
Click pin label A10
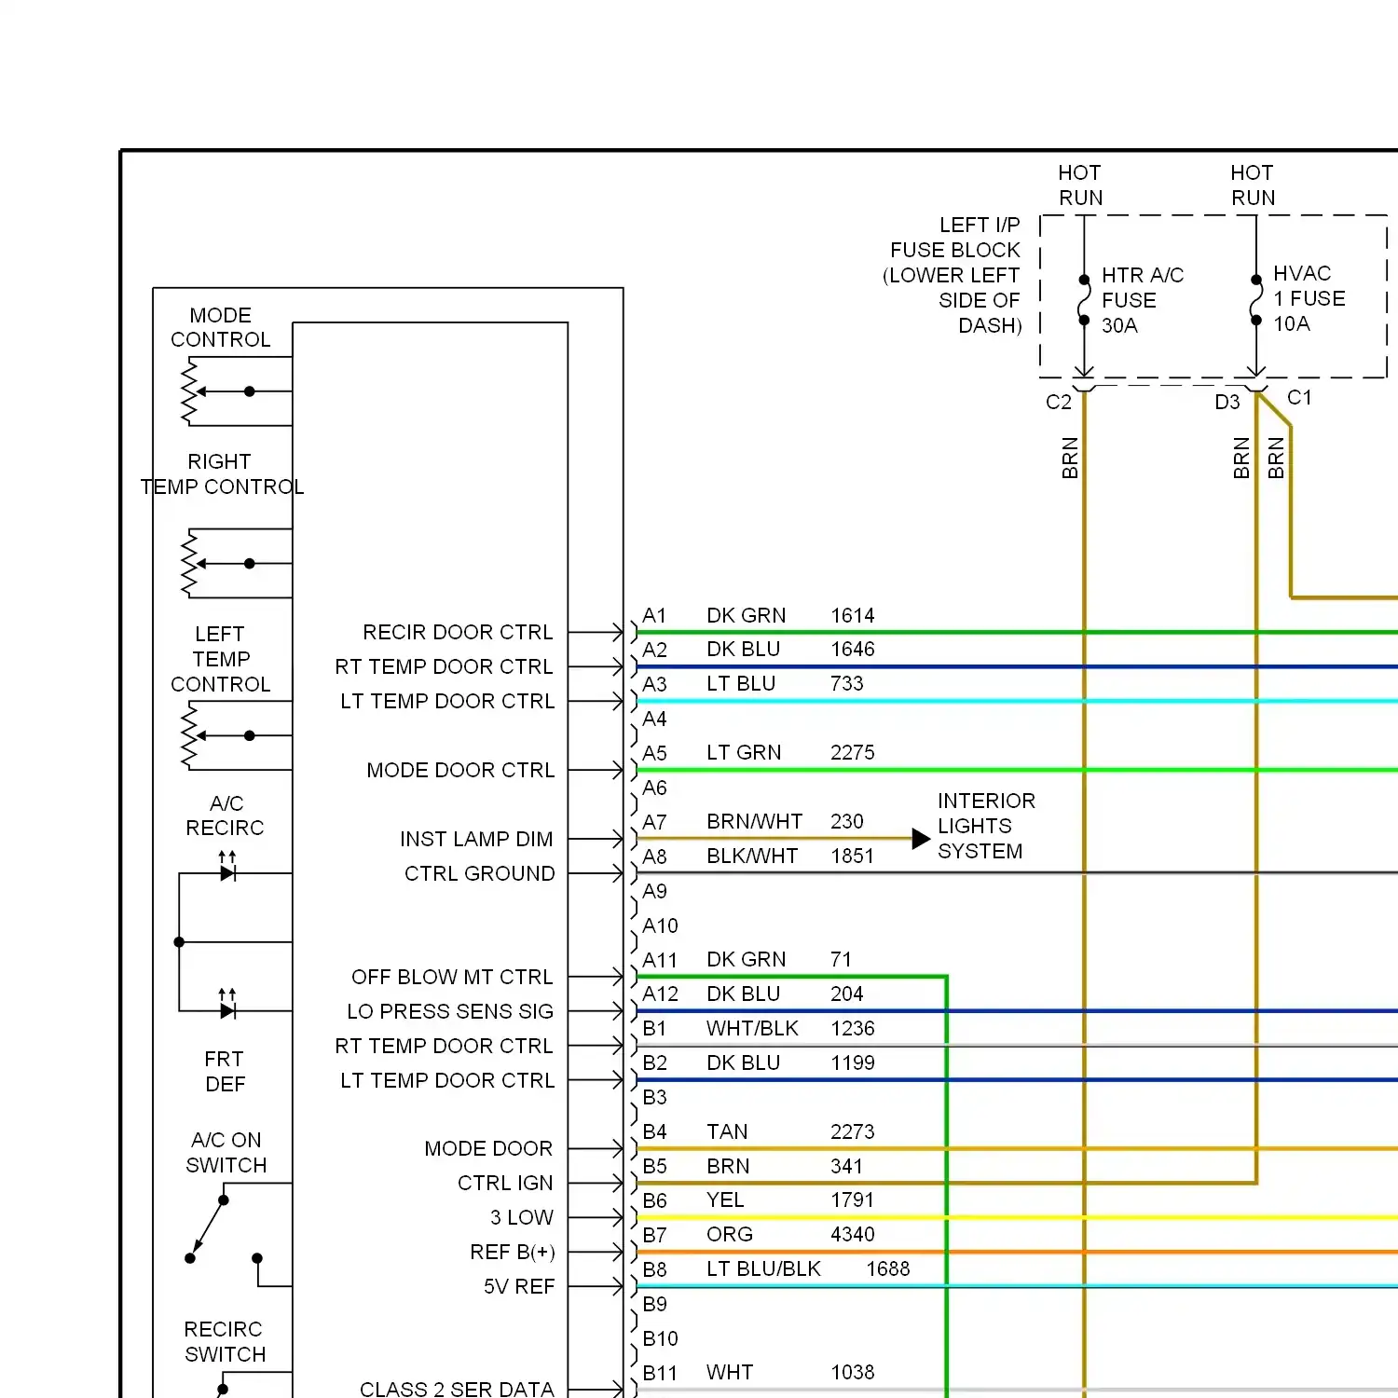click(660, 925)
